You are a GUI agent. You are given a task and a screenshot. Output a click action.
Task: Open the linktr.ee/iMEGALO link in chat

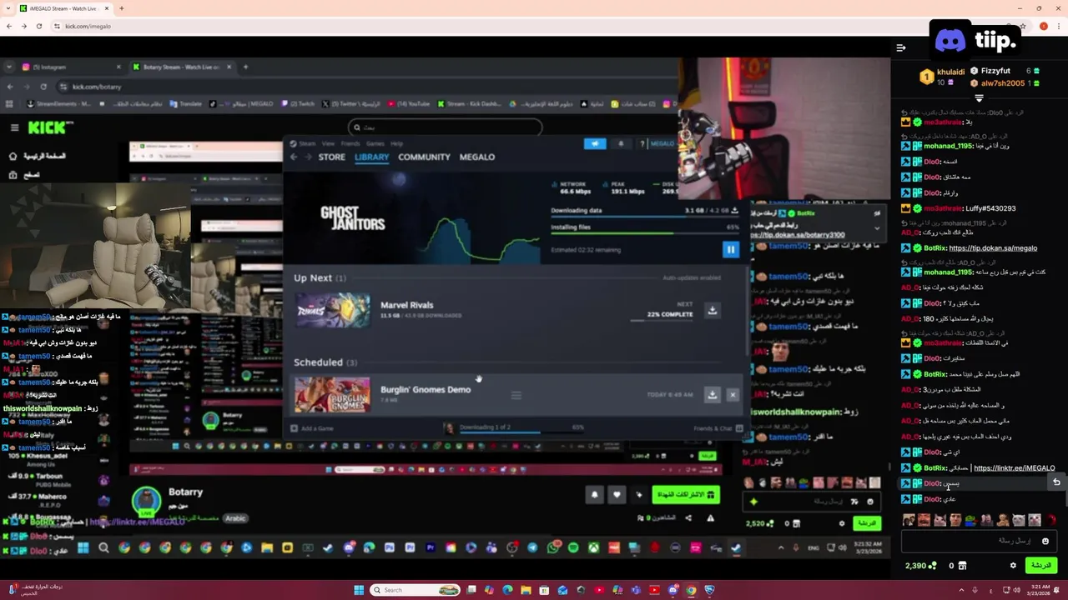[1014, 468]
